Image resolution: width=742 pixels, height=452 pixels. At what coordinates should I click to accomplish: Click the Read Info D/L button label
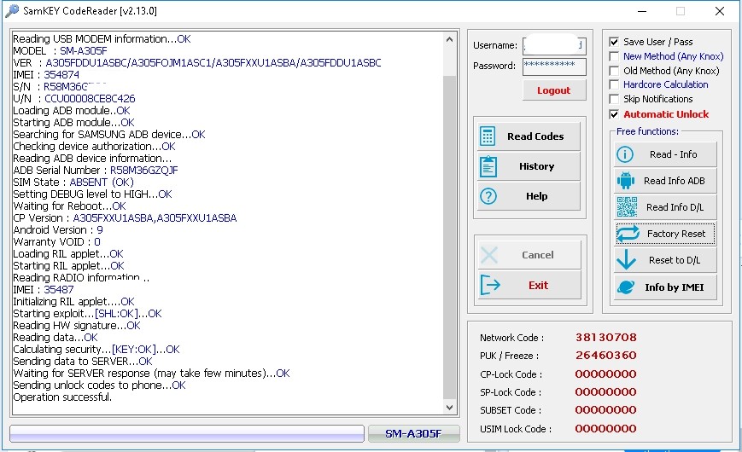coord(675,207)
